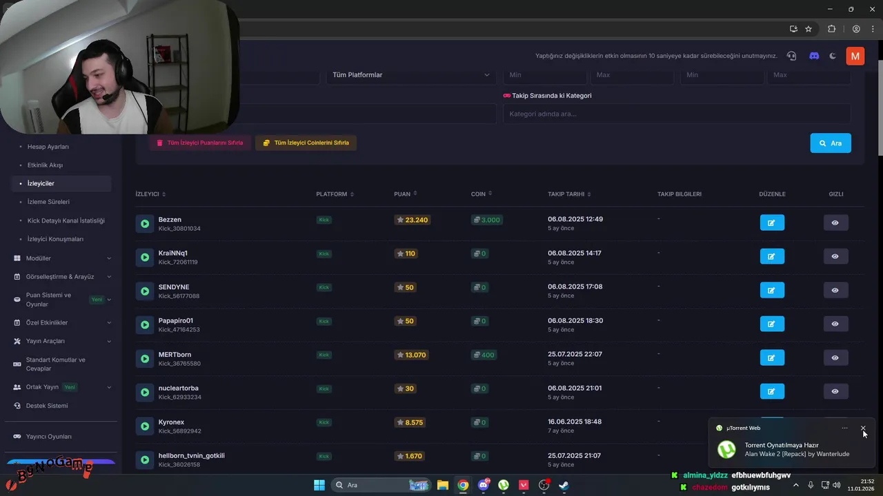Screen dimensions: 883x496
Task: Edit the Bezzen viewer entry
Action: [772, 223]
